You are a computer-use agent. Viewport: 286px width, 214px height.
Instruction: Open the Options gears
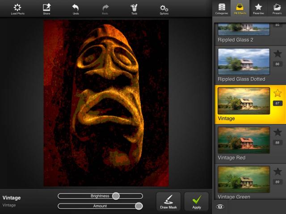tap(164, 8)
